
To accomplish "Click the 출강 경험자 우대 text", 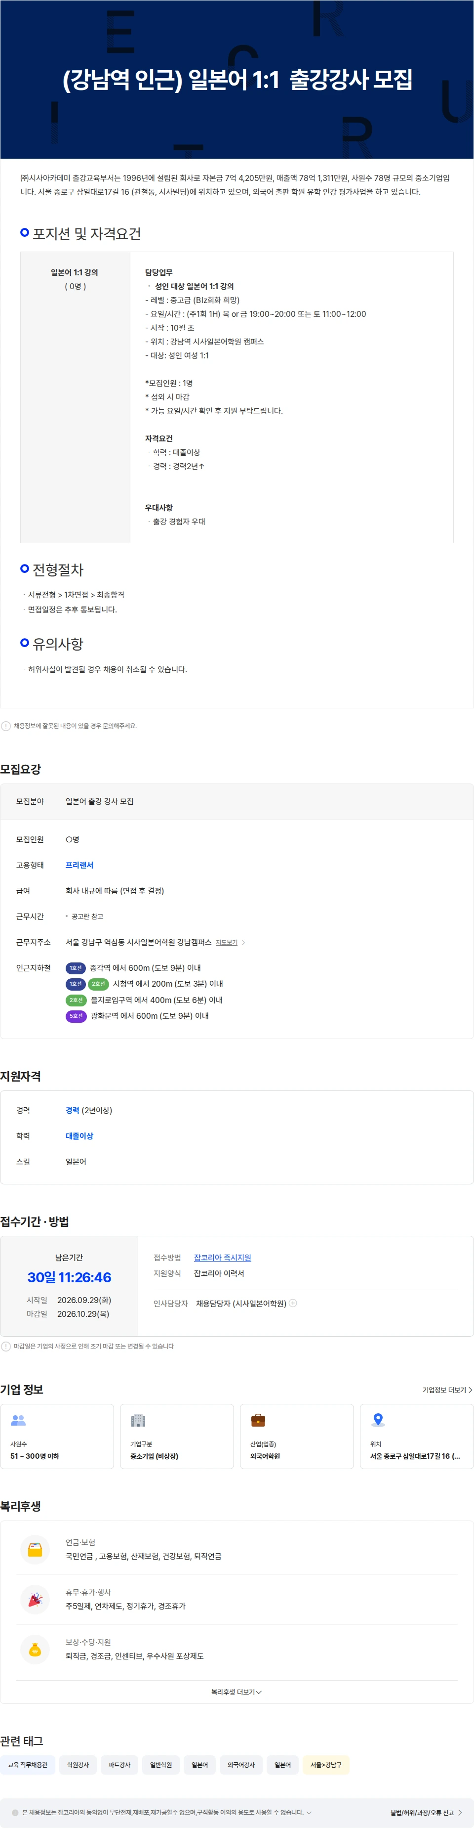I will (x=179, y=522).
